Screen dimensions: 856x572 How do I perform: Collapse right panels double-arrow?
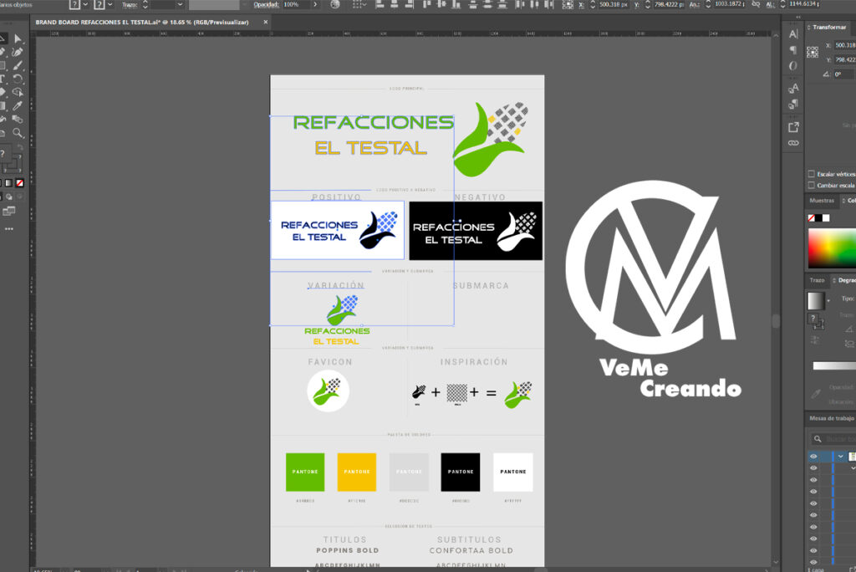click(797, 18)
